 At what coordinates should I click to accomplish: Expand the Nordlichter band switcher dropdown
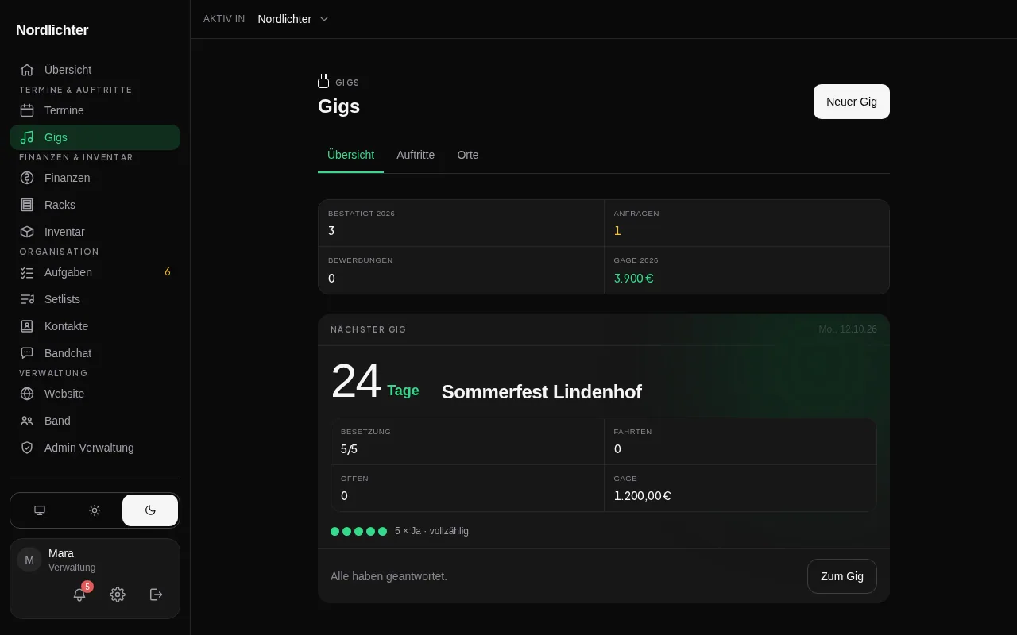pos(293,19)
